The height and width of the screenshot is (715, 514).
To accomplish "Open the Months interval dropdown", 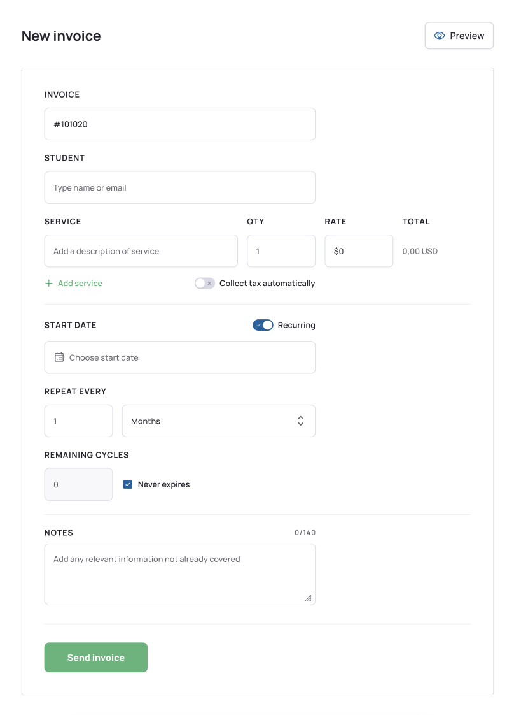I will 218,421.
